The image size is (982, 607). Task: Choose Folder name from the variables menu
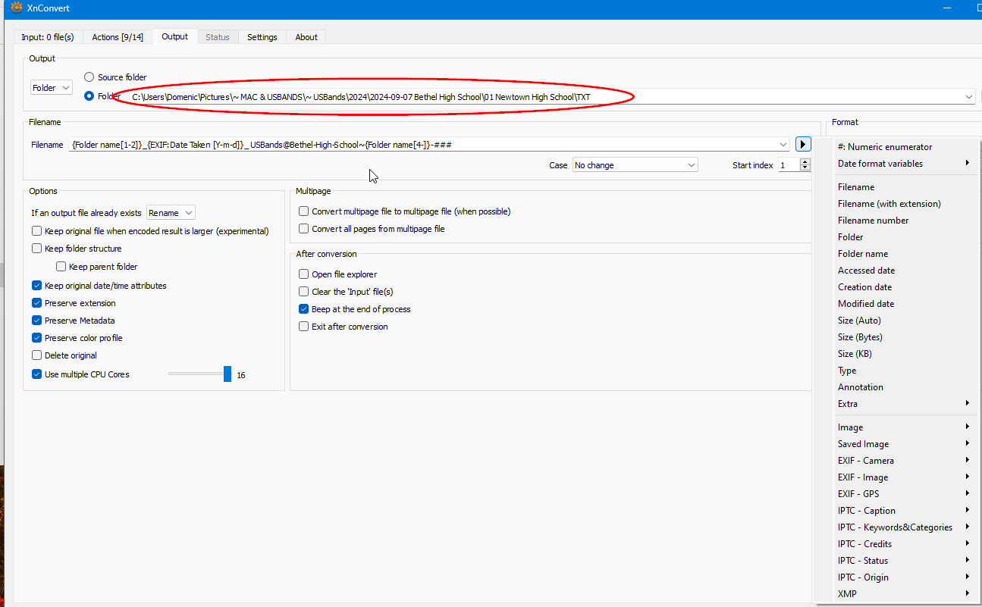[x=863, y=254]
